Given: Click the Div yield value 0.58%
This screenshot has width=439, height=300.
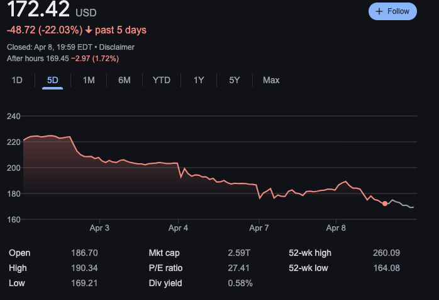Looking at the screenshot, I should point(240,283).
